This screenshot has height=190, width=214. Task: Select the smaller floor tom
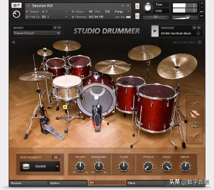coord(128,95)
